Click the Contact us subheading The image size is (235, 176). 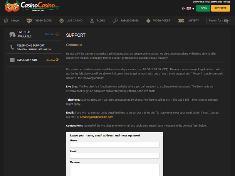point(74,45)
